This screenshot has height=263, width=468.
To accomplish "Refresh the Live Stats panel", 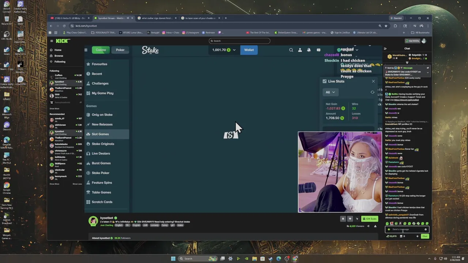I will (x=373, y=92).
